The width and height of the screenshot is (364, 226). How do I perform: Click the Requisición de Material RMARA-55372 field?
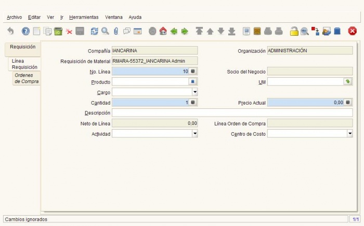pyautogui.click(x=155, y=61)
